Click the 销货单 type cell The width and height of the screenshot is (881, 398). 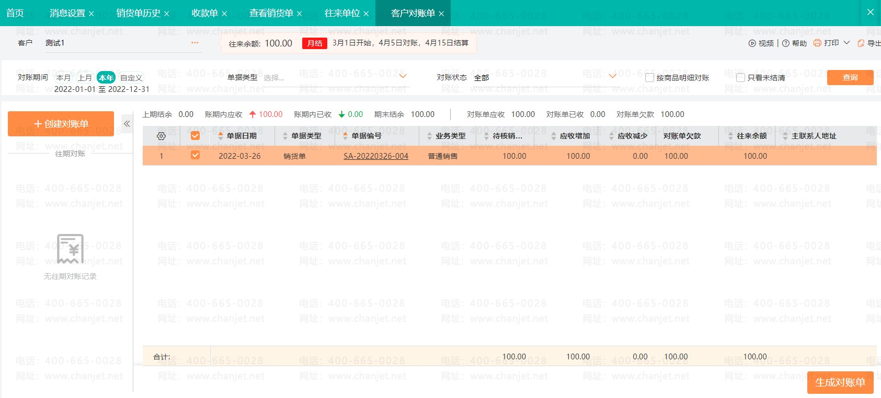point(294,156)
